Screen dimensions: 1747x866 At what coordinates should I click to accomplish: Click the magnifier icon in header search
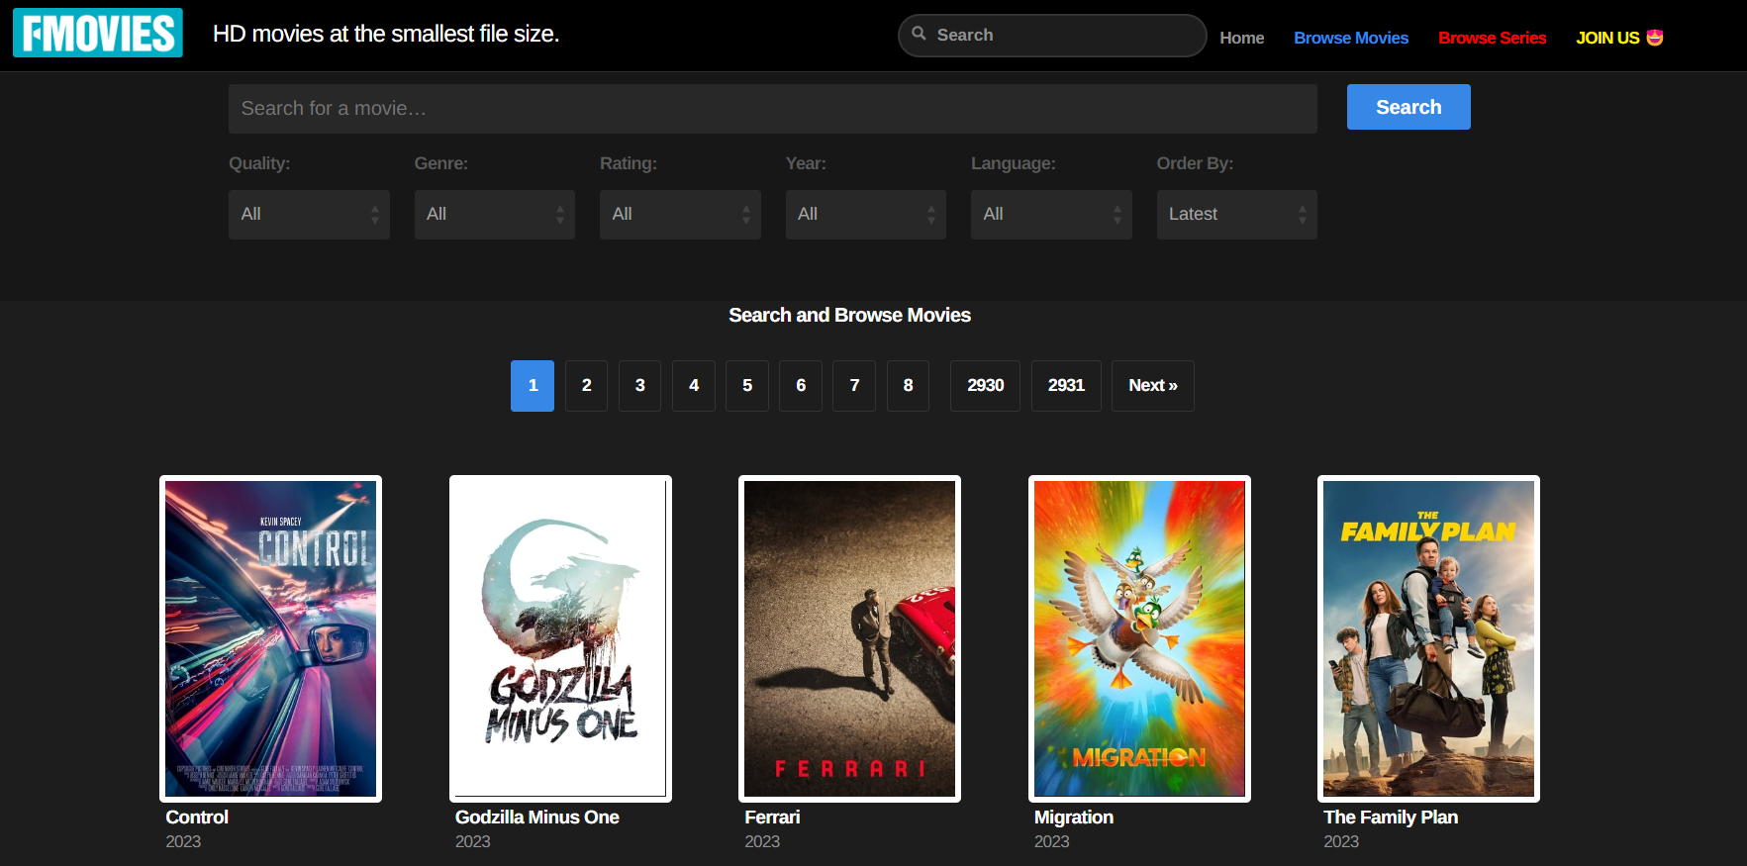point(919,34)
